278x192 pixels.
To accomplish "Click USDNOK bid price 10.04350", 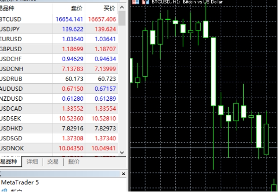I will tap(71, 148).
